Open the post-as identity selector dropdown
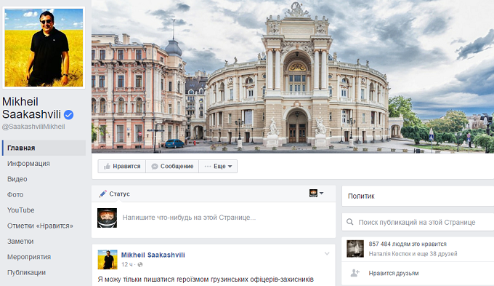The image size is (494, 286). click(316, 193)
